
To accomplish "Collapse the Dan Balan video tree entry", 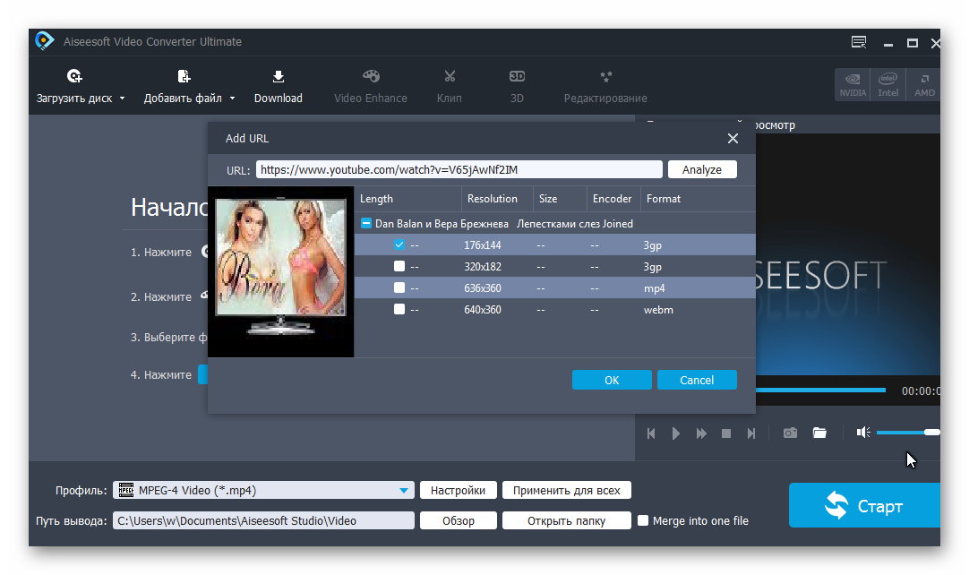I will point(365,224).
